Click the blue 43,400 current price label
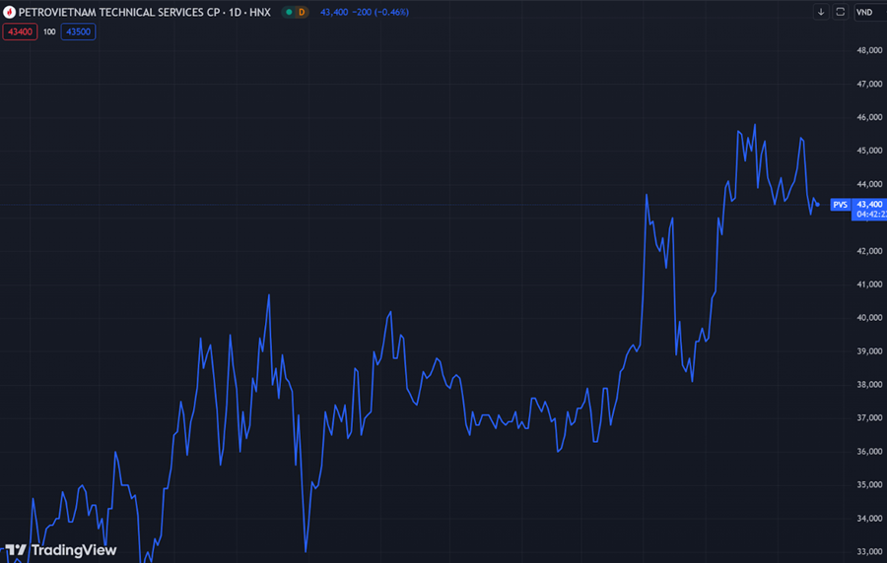Screen dimensions: 887x563 869,204
